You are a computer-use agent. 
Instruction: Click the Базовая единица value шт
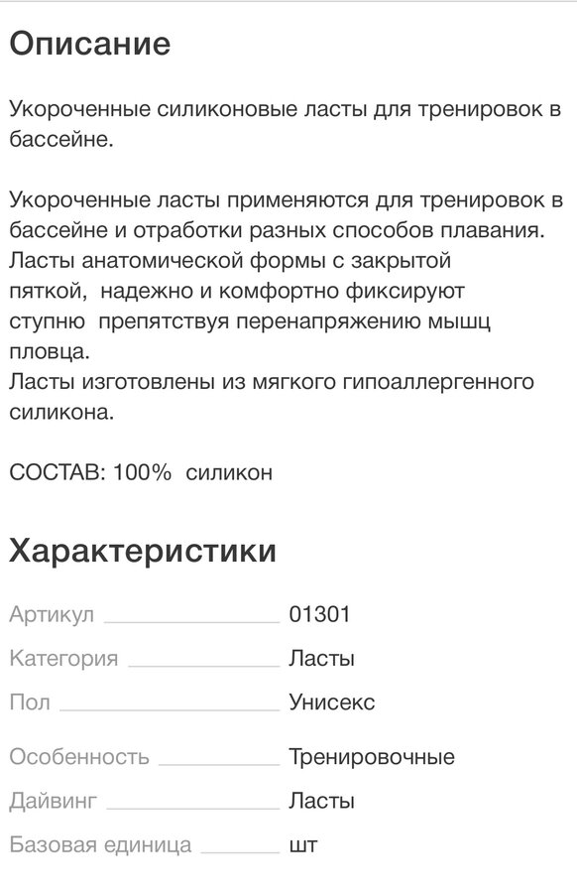point(302,844)
